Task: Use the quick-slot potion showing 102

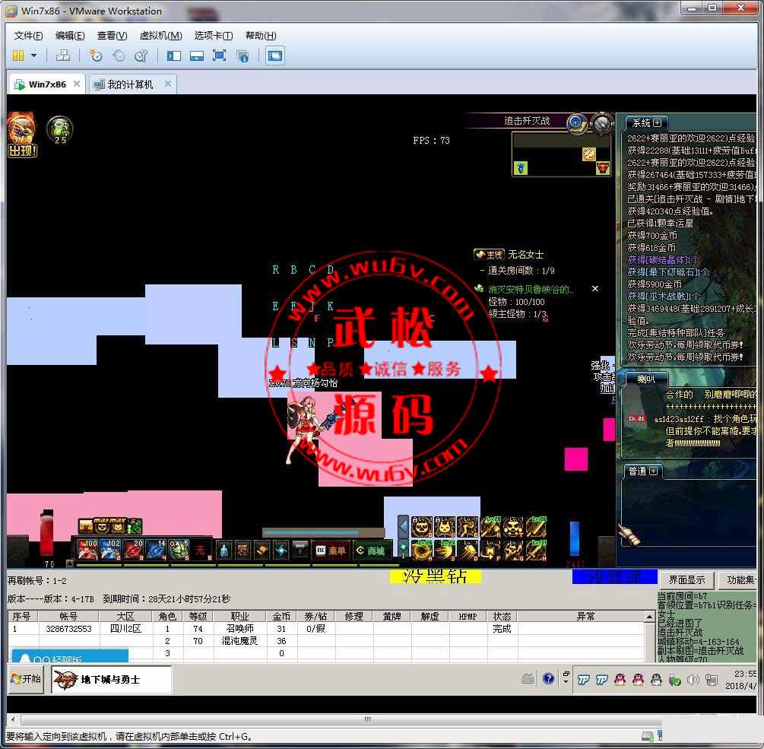Action: (x=110, y=550)
